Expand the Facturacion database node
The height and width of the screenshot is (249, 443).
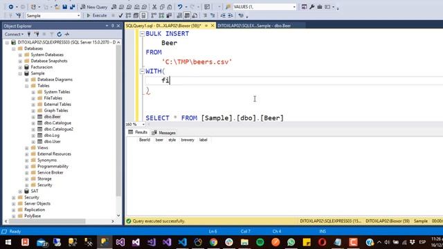pos(20,67)
